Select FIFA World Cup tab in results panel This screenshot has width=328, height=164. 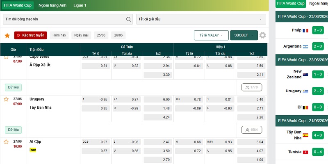[x=291, y=4]
